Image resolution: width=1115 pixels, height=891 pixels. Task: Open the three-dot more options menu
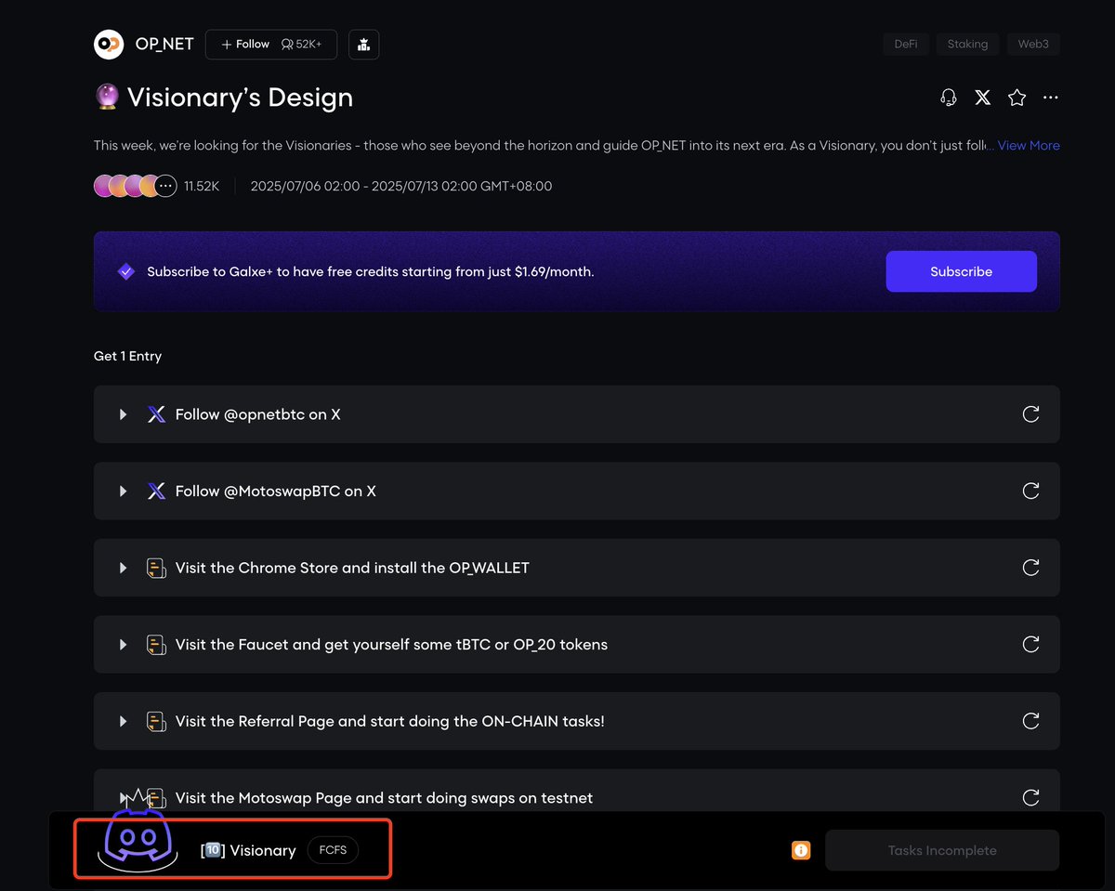pyautogui.click(x=1051, y=98)
